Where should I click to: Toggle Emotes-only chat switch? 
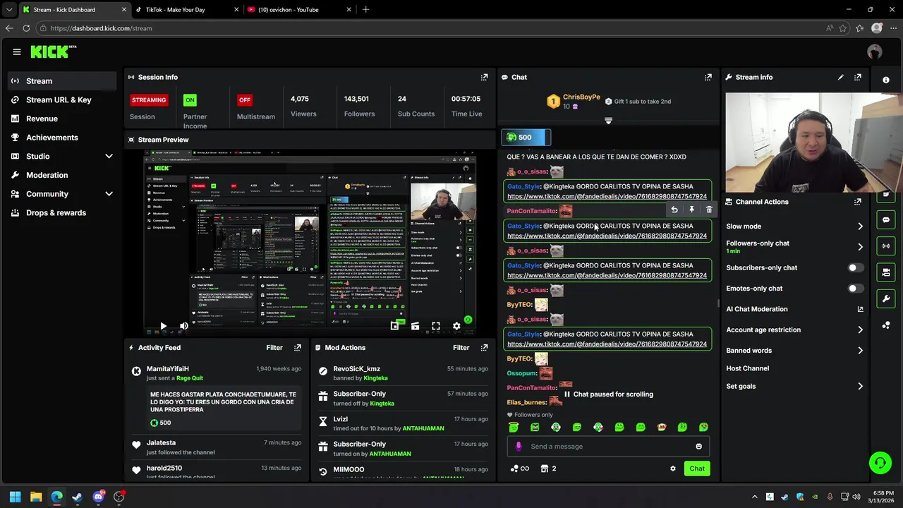(855, 289)
